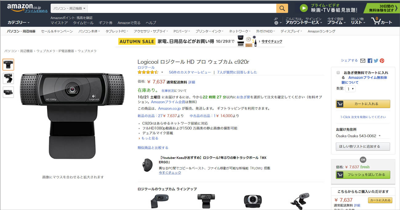Open タブレットPC submenu
Image resolution: width=400 pixels, height=210 pixels.
(117, 31)
